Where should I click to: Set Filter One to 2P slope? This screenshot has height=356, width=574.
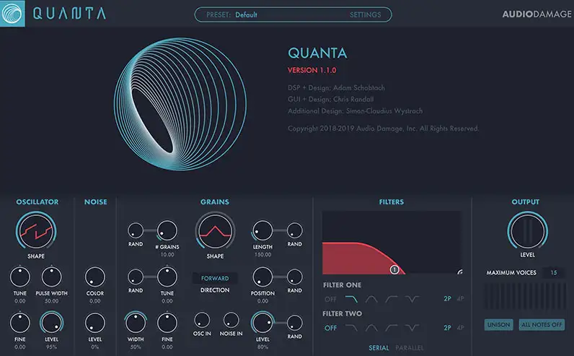(447, 299)
